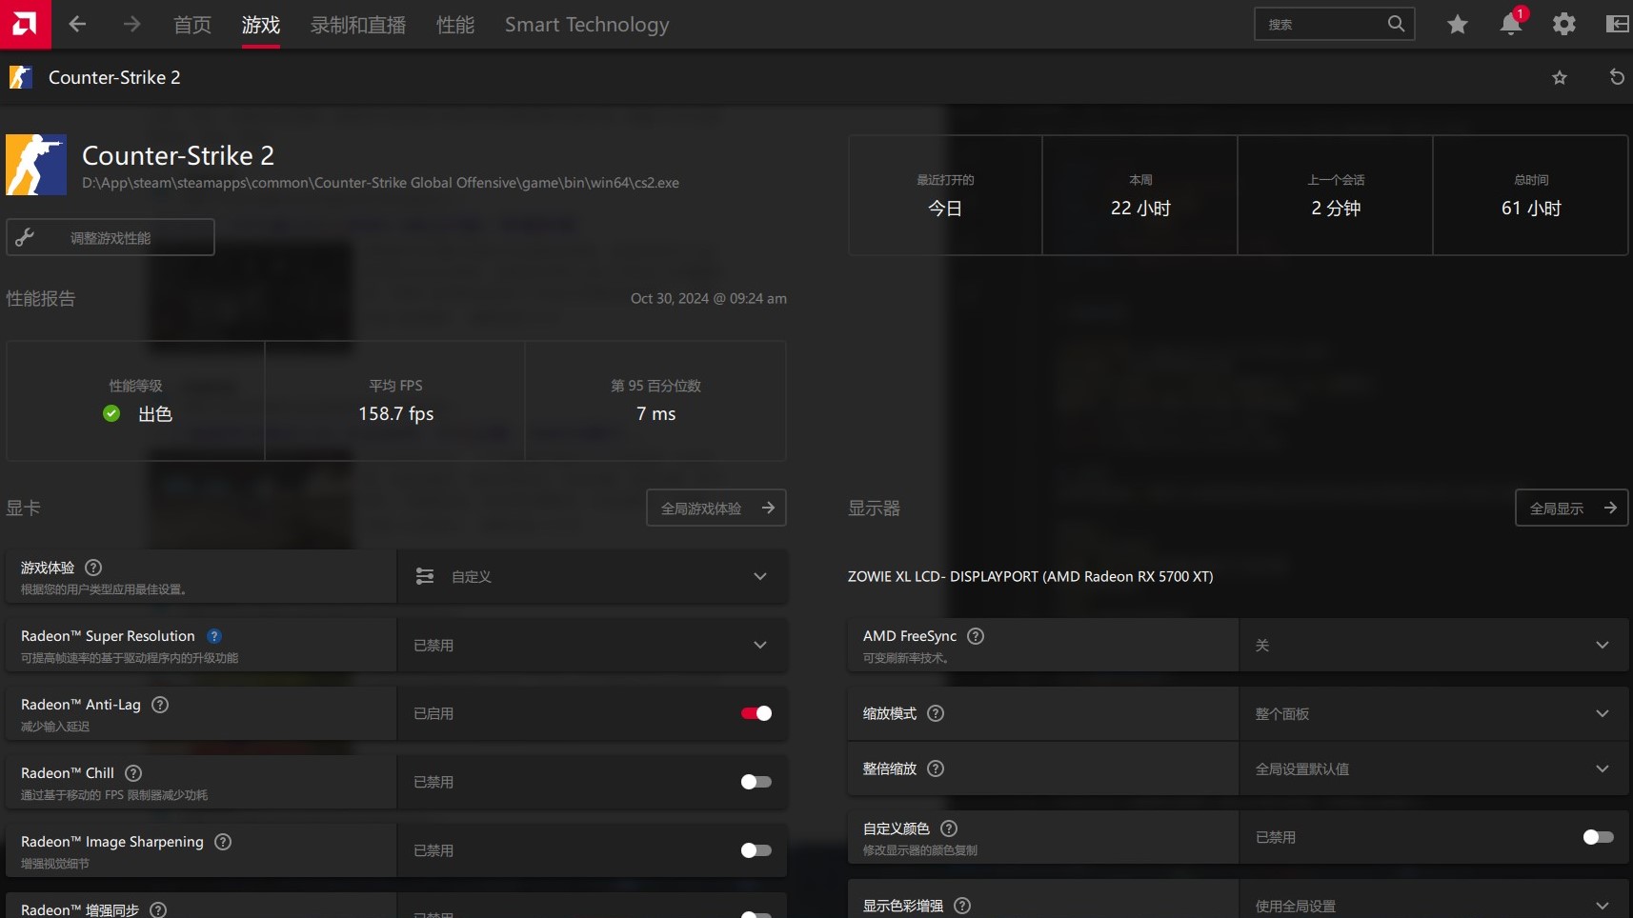Show help for Radeon Anti-Lag

160,705
